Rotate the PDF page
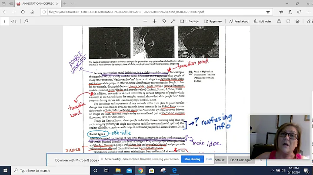This screenshot has width=313, height=175. [164, 21]
